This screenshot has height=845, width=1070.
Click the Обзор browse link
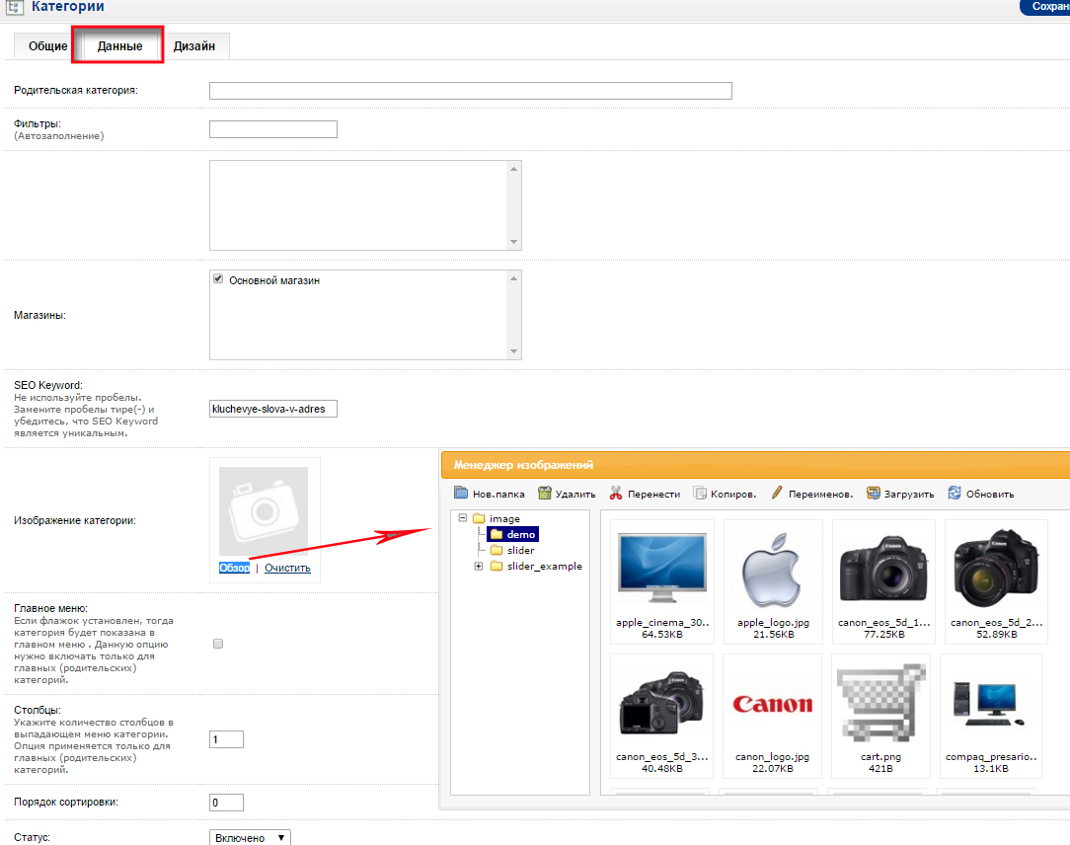coord(234,568)
